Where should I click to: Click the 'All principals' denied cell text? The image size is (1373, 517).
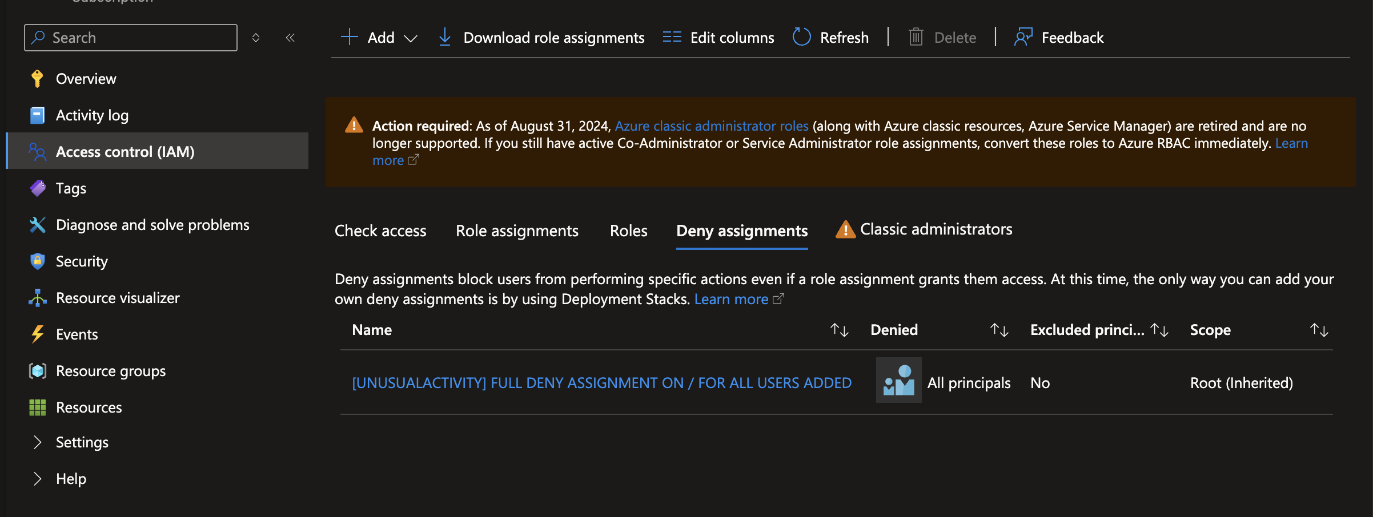(x=969, y=383)
